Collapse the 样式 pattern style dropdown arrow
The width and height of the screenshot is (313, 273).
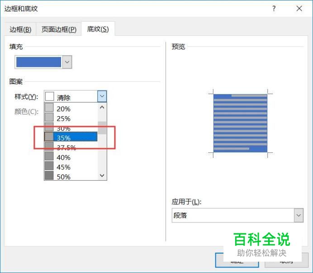[x=102, y=96]
